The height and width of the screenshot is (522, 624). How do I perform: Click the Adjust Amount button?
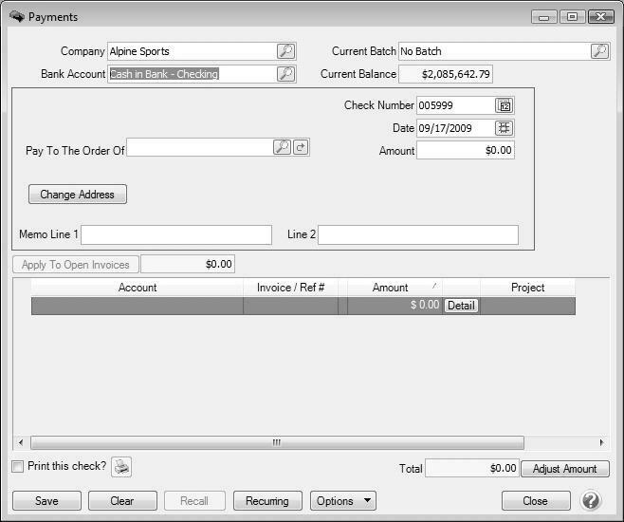point(564,469)
